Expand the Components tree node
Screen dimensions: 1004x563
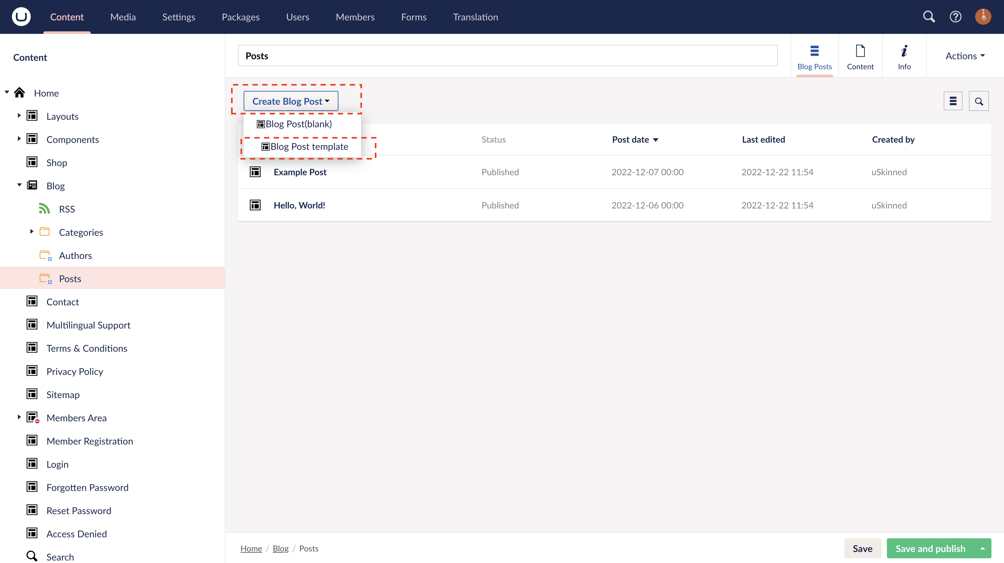(19, 139)
